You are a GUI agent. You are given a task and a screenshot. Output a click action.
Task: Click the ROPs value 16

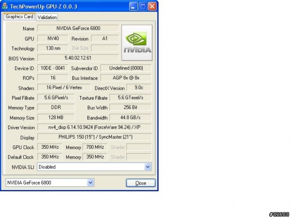pos(53,78)
